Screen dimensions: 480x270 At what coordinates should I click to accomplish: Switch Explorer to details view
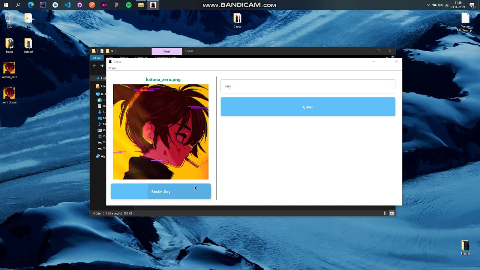(385, 213)
